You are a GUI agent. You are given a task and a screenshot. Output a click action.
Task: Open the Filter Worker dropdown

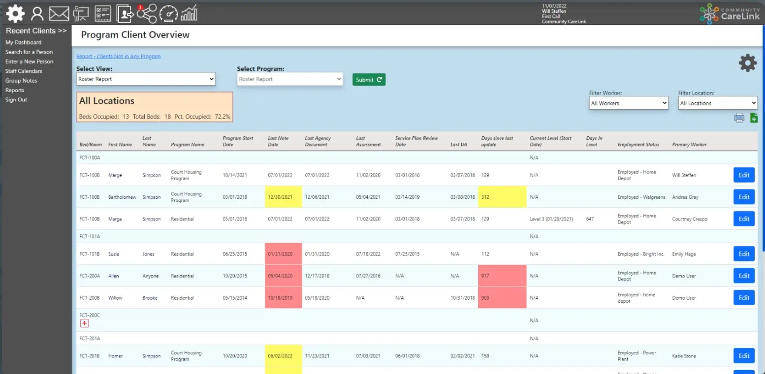tap(629, 103)
